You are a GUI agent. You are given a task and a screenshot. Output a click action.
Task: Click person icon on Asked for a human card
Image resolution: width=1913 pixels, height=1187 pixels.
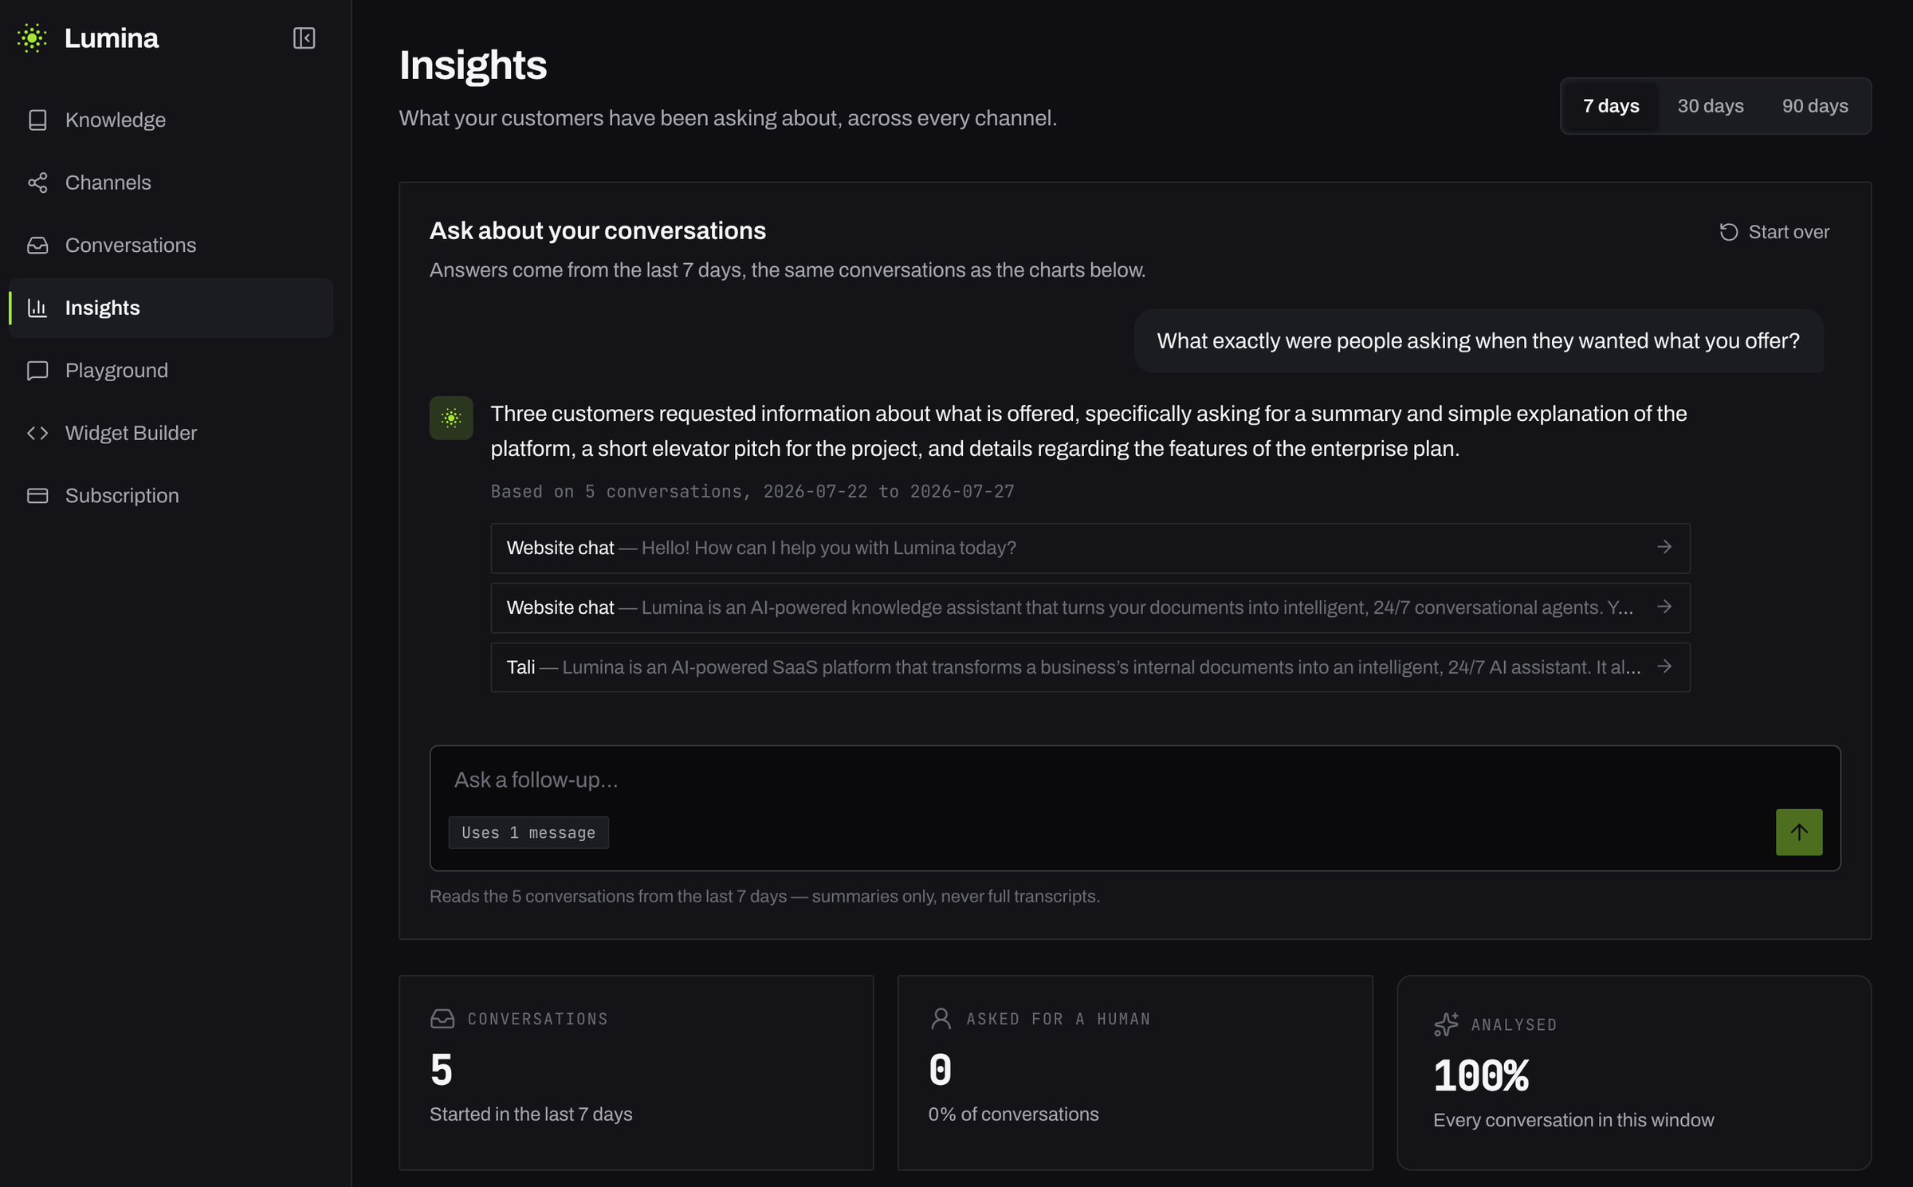[941, 1018]
